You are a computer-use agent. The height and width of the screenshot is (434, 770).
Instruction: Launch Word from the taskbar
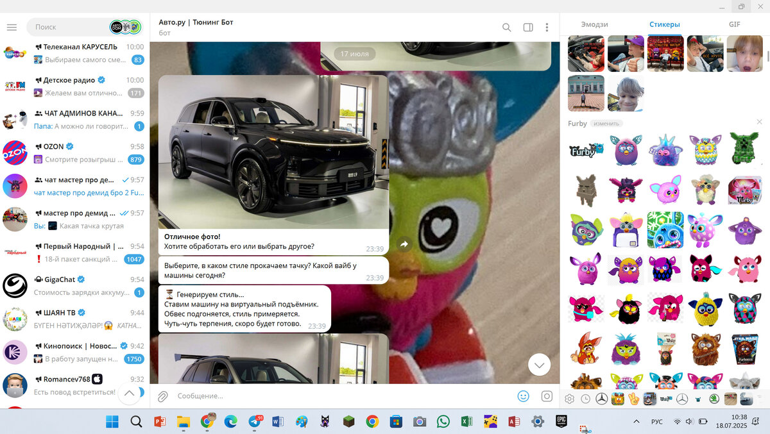tap(278, 421)
